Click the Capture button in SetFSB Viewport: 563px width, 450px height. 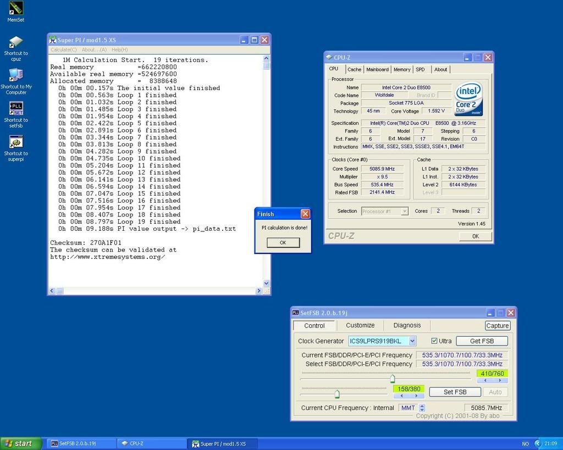coord(497,325)
